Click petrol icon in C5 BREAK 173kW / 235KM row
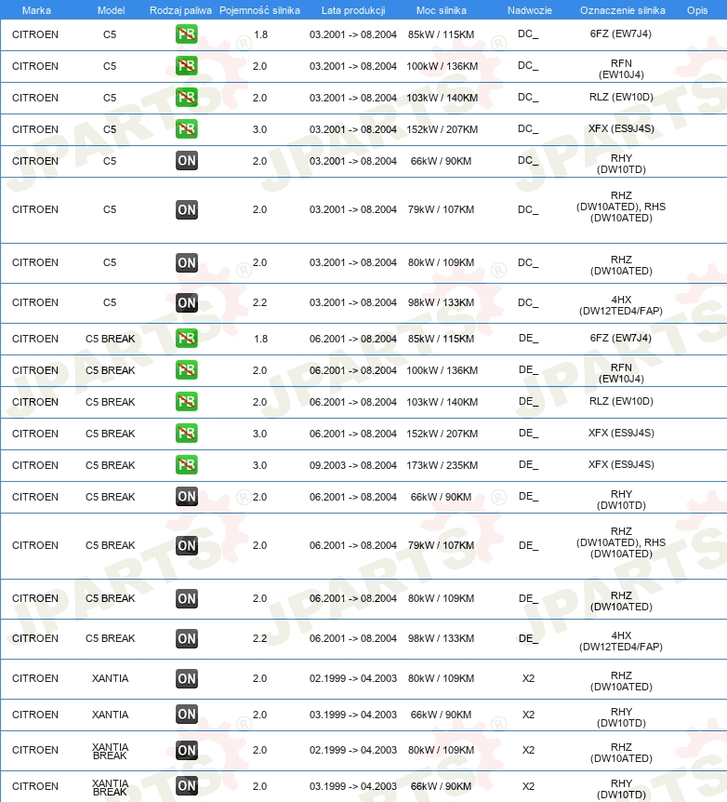Viewport: 727px width, 802px height. pos(187,465)
